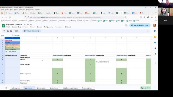Close the active Firefox tab
The image size is (173, 97).
tap(121, 13)
